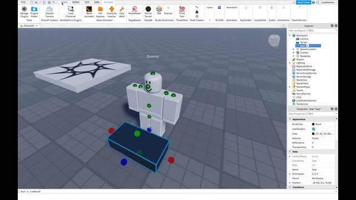
Task: Click the share icon near username
Action: click(318, 2)
